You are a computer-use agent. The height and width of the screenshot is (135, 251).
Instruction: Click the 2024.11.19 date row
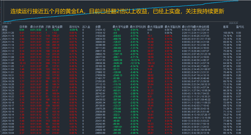coord(8,36)
